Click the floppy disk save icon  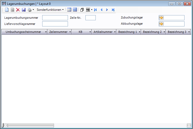pyautogui.click(x=23, y=10)
